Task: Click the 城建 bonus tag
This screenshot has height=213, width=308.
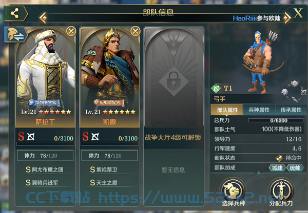Action: (277, 168)
